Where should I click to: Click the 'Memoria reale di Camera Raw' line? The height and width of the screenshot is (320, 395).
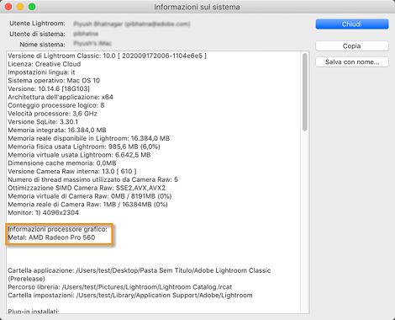(x=87, y=205)
